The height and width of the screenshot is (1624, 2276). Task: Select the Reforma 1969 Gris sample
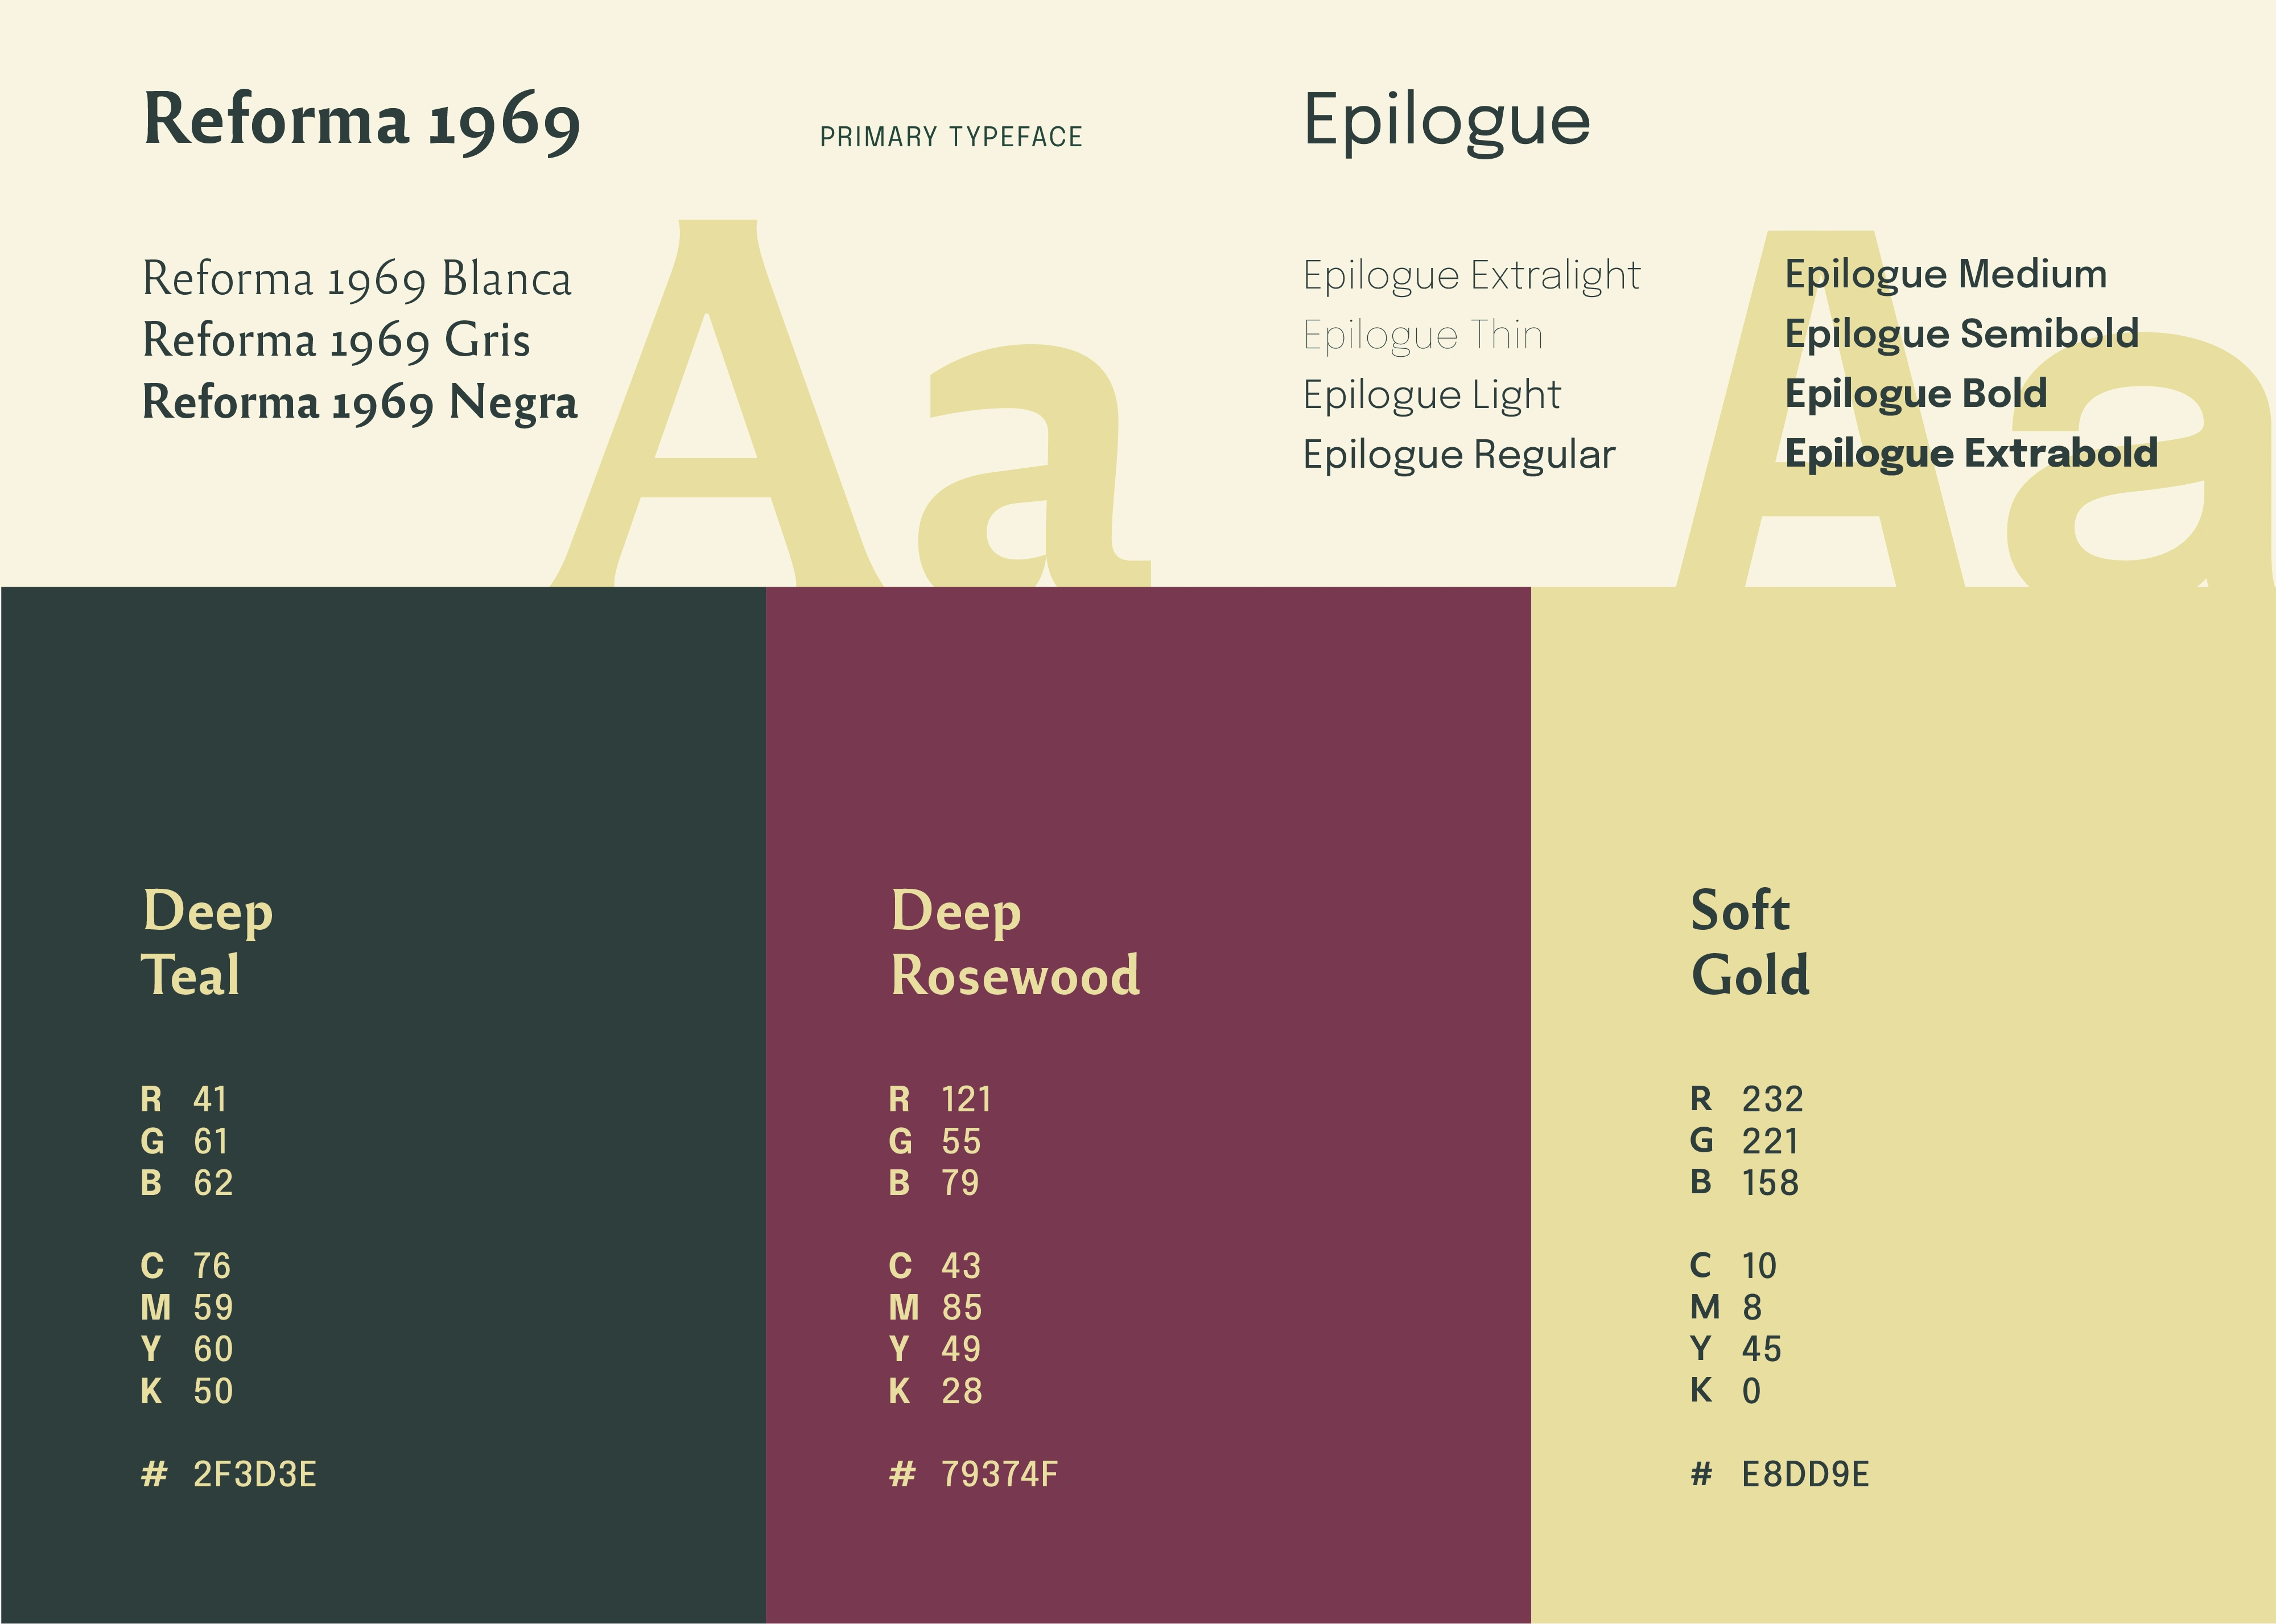pyautogui.click(x=336, y=340)
